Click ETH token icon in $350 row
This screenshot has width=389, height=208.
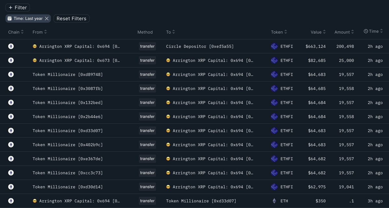click(x=274, y=201)
